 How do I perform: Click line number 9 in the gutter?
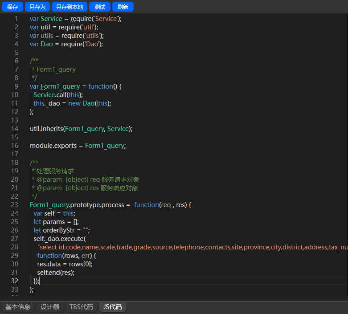click(x=16, y=86)
